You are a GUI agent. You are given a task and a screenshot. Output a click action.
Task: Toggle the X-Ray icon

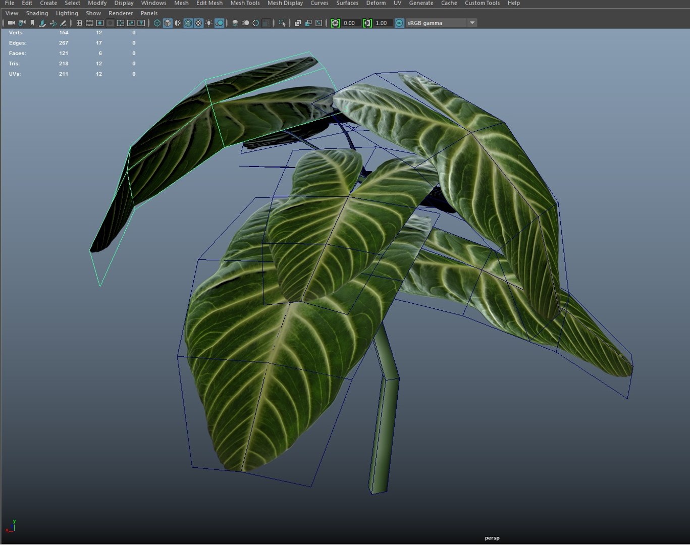(x=298, y=23)
